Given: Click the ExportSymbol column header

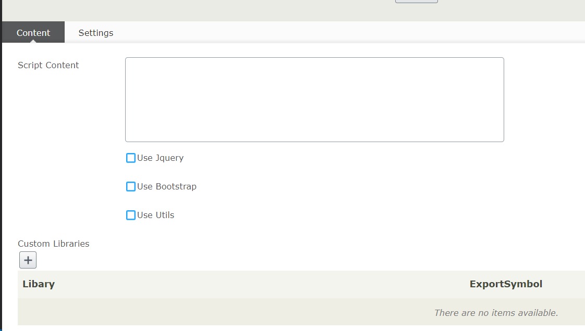Looking at the screenshot, I should pyautogui.click(x=506, y=284).
